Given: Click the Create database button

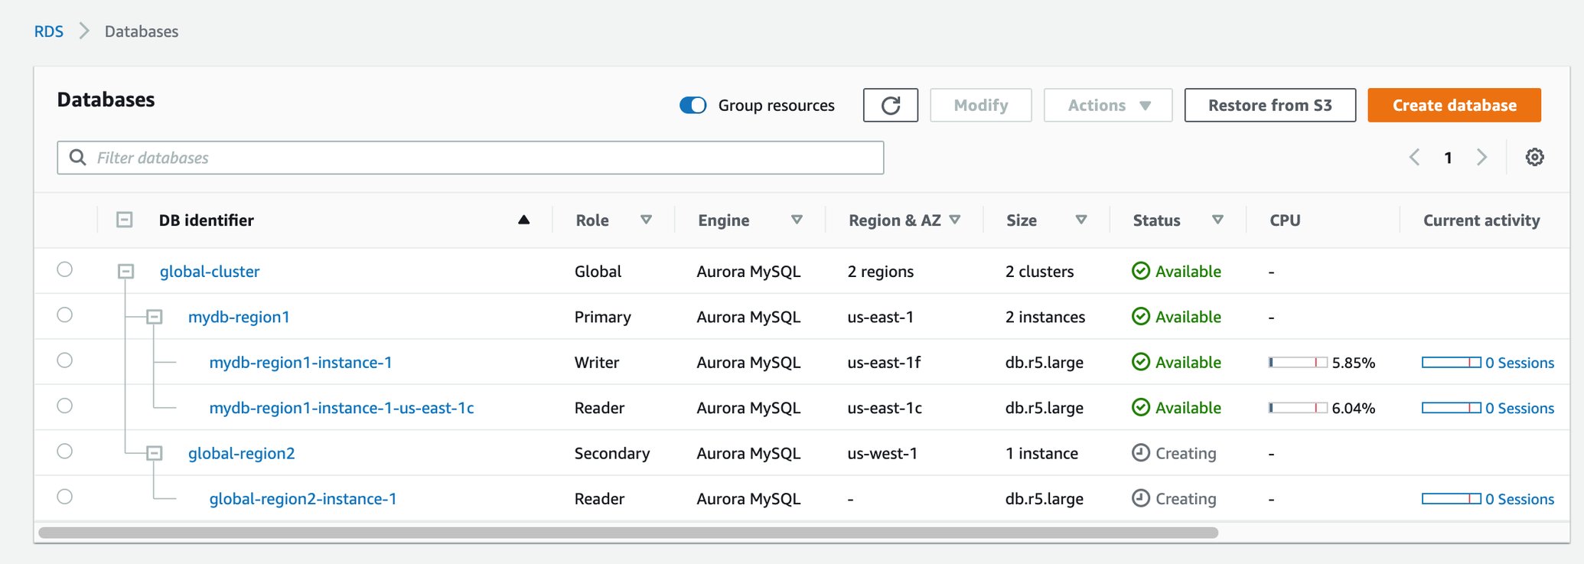Looking at the screenshot, I should tap(1454, 105).
